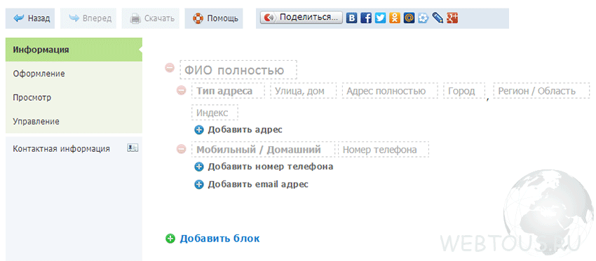Click the Город field

[x=464, y=91]
